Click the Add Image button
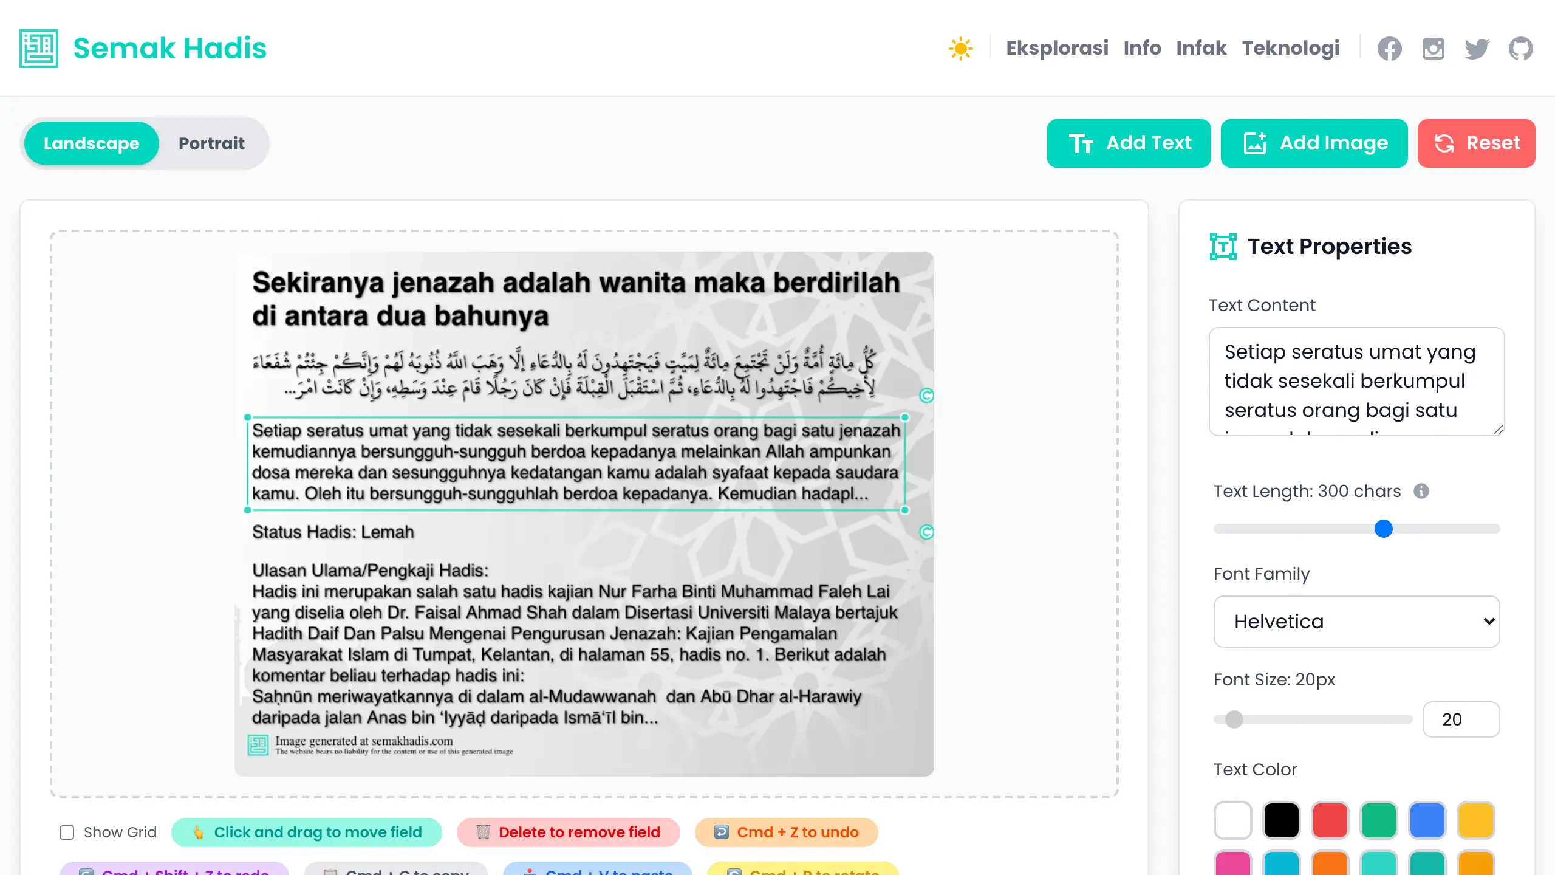Image resolution: width=1555 pixels, height=875 pixels. (x=1314, y=143)
